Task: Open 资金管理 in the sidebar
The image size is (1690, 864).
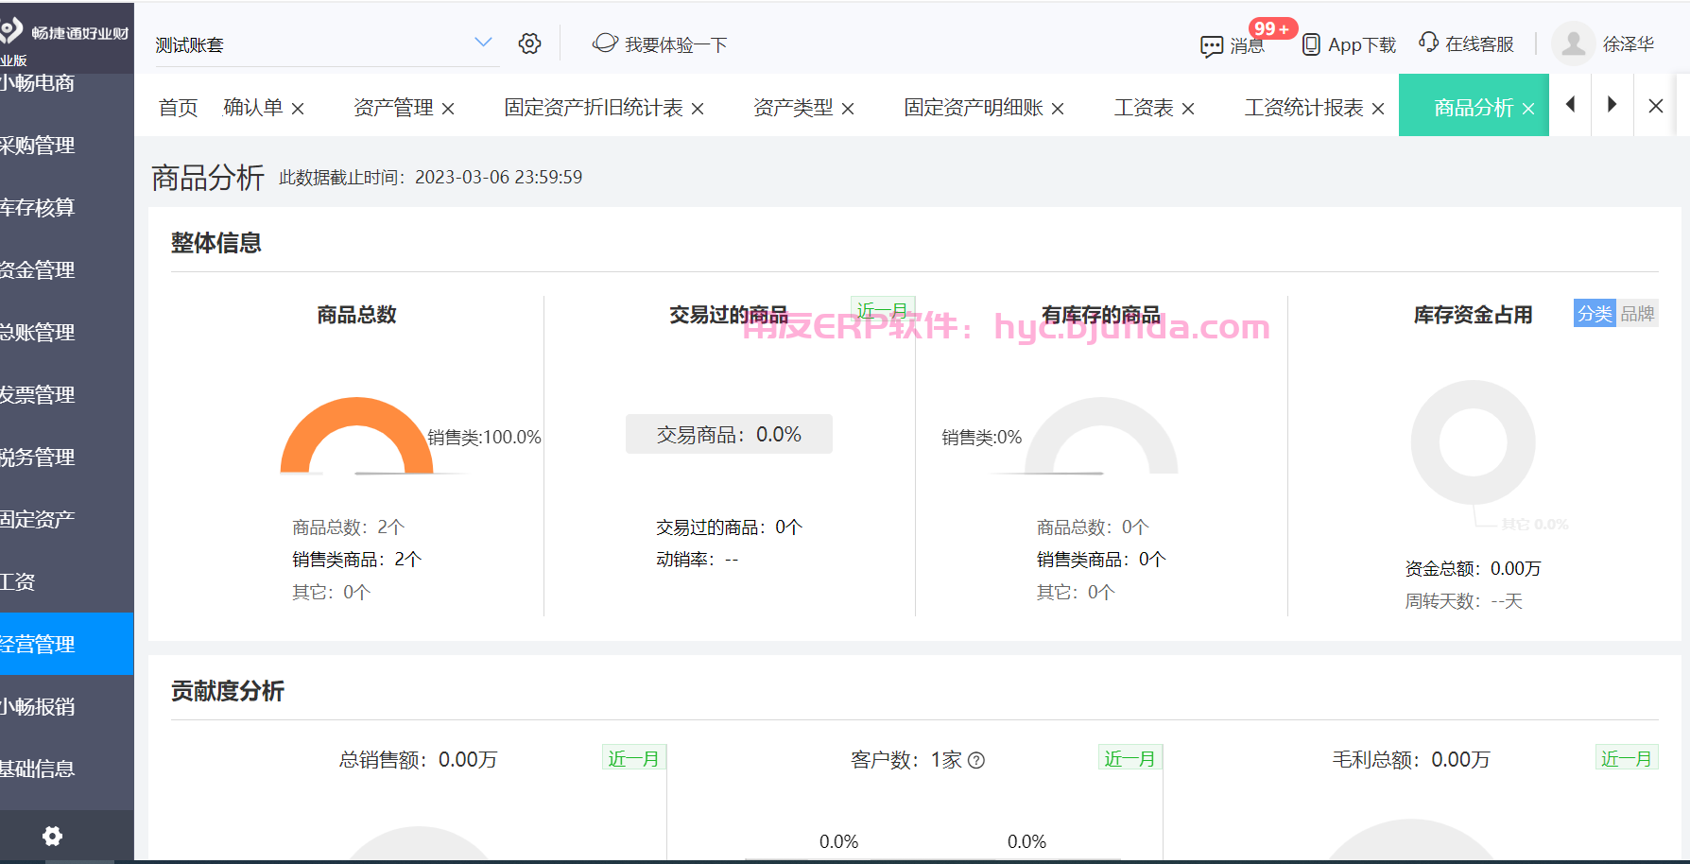Action: tap(66, 269)
